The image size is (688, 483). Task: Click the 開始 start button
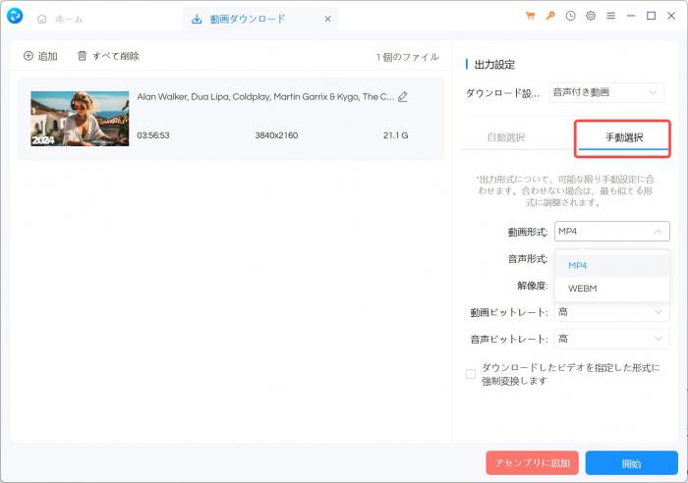(x=631, y=463)
